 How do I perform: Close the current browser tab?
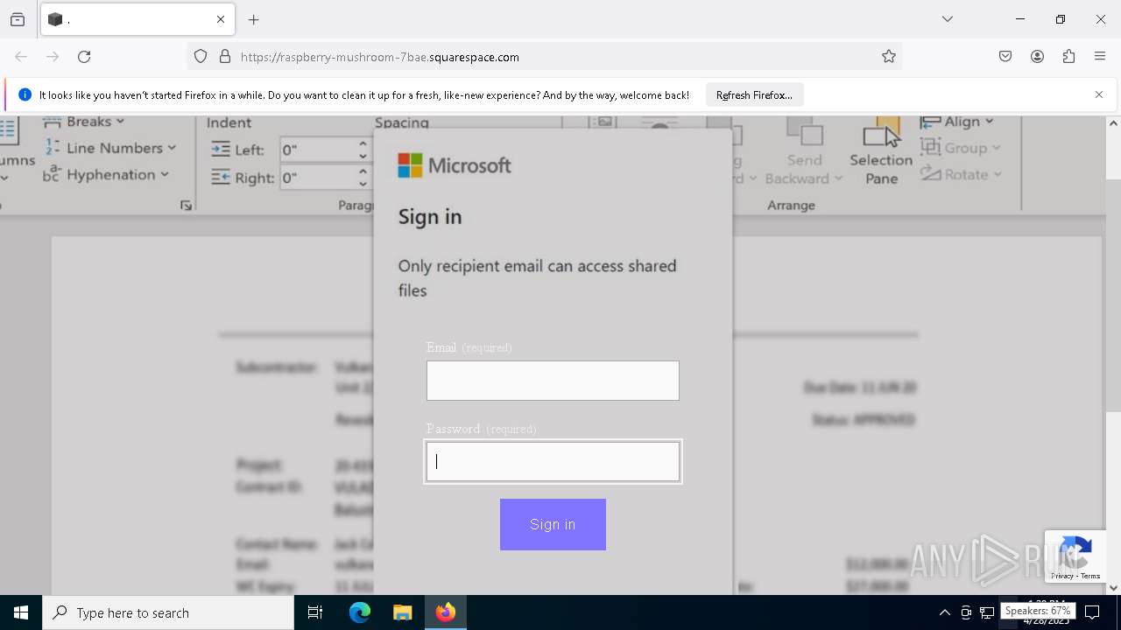(x=221, y=19)
